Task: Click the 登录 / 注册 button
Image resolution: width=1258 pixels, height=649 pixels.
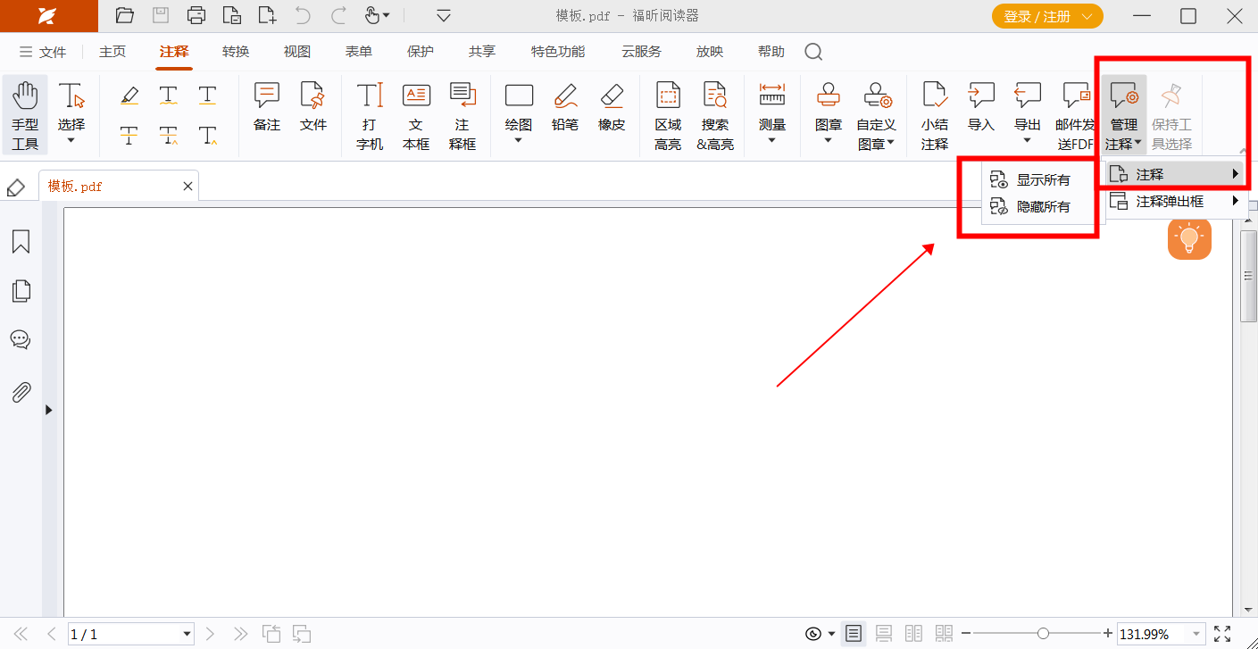Action: coord(1046,16)
